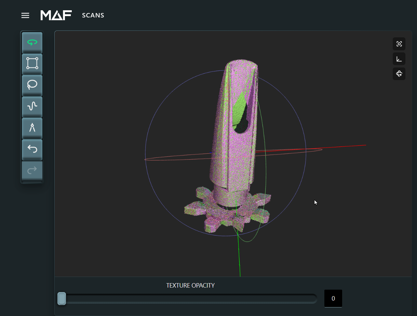Select the curve drawing tool
Viewport: 417px width, 316px height.
coord(32,106)
